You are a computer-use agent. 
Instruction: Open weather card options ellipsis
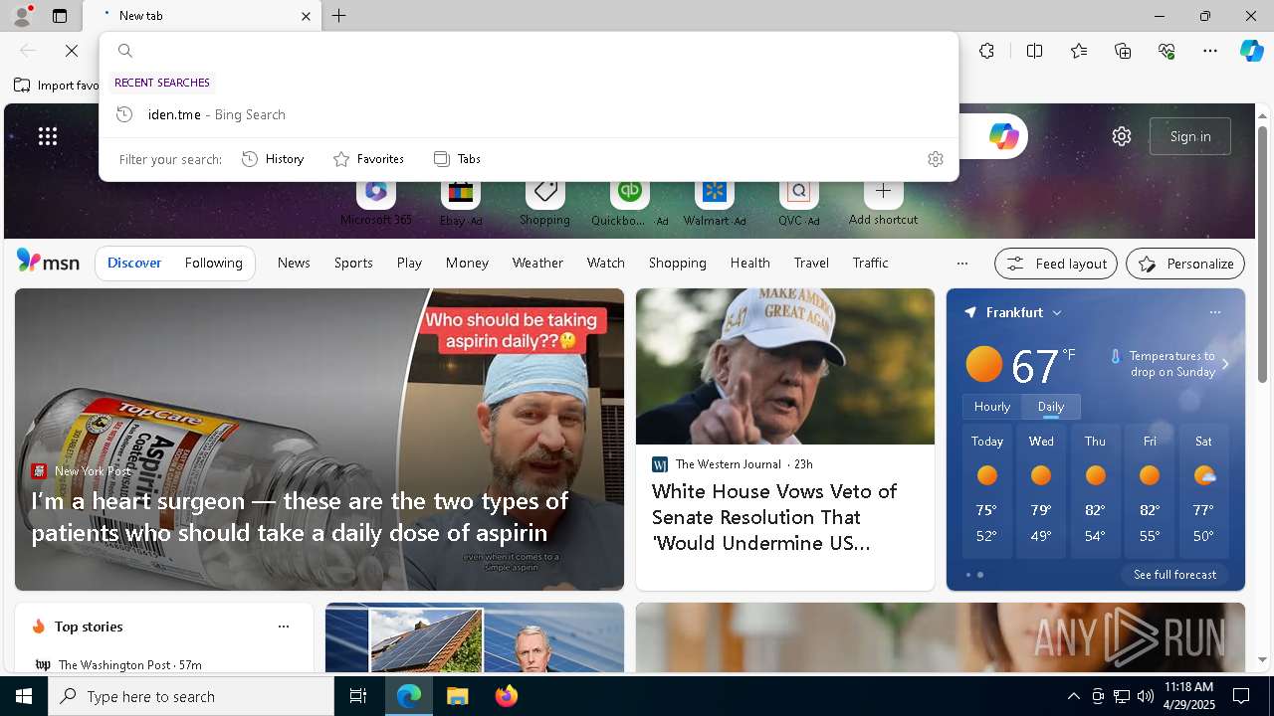[x=1214, y=312]
